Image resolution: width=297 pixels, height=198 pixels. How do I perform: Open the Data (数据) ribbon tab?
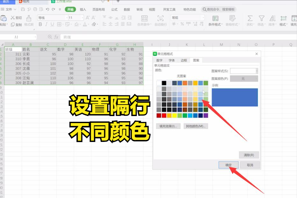[x=127, y=10]
